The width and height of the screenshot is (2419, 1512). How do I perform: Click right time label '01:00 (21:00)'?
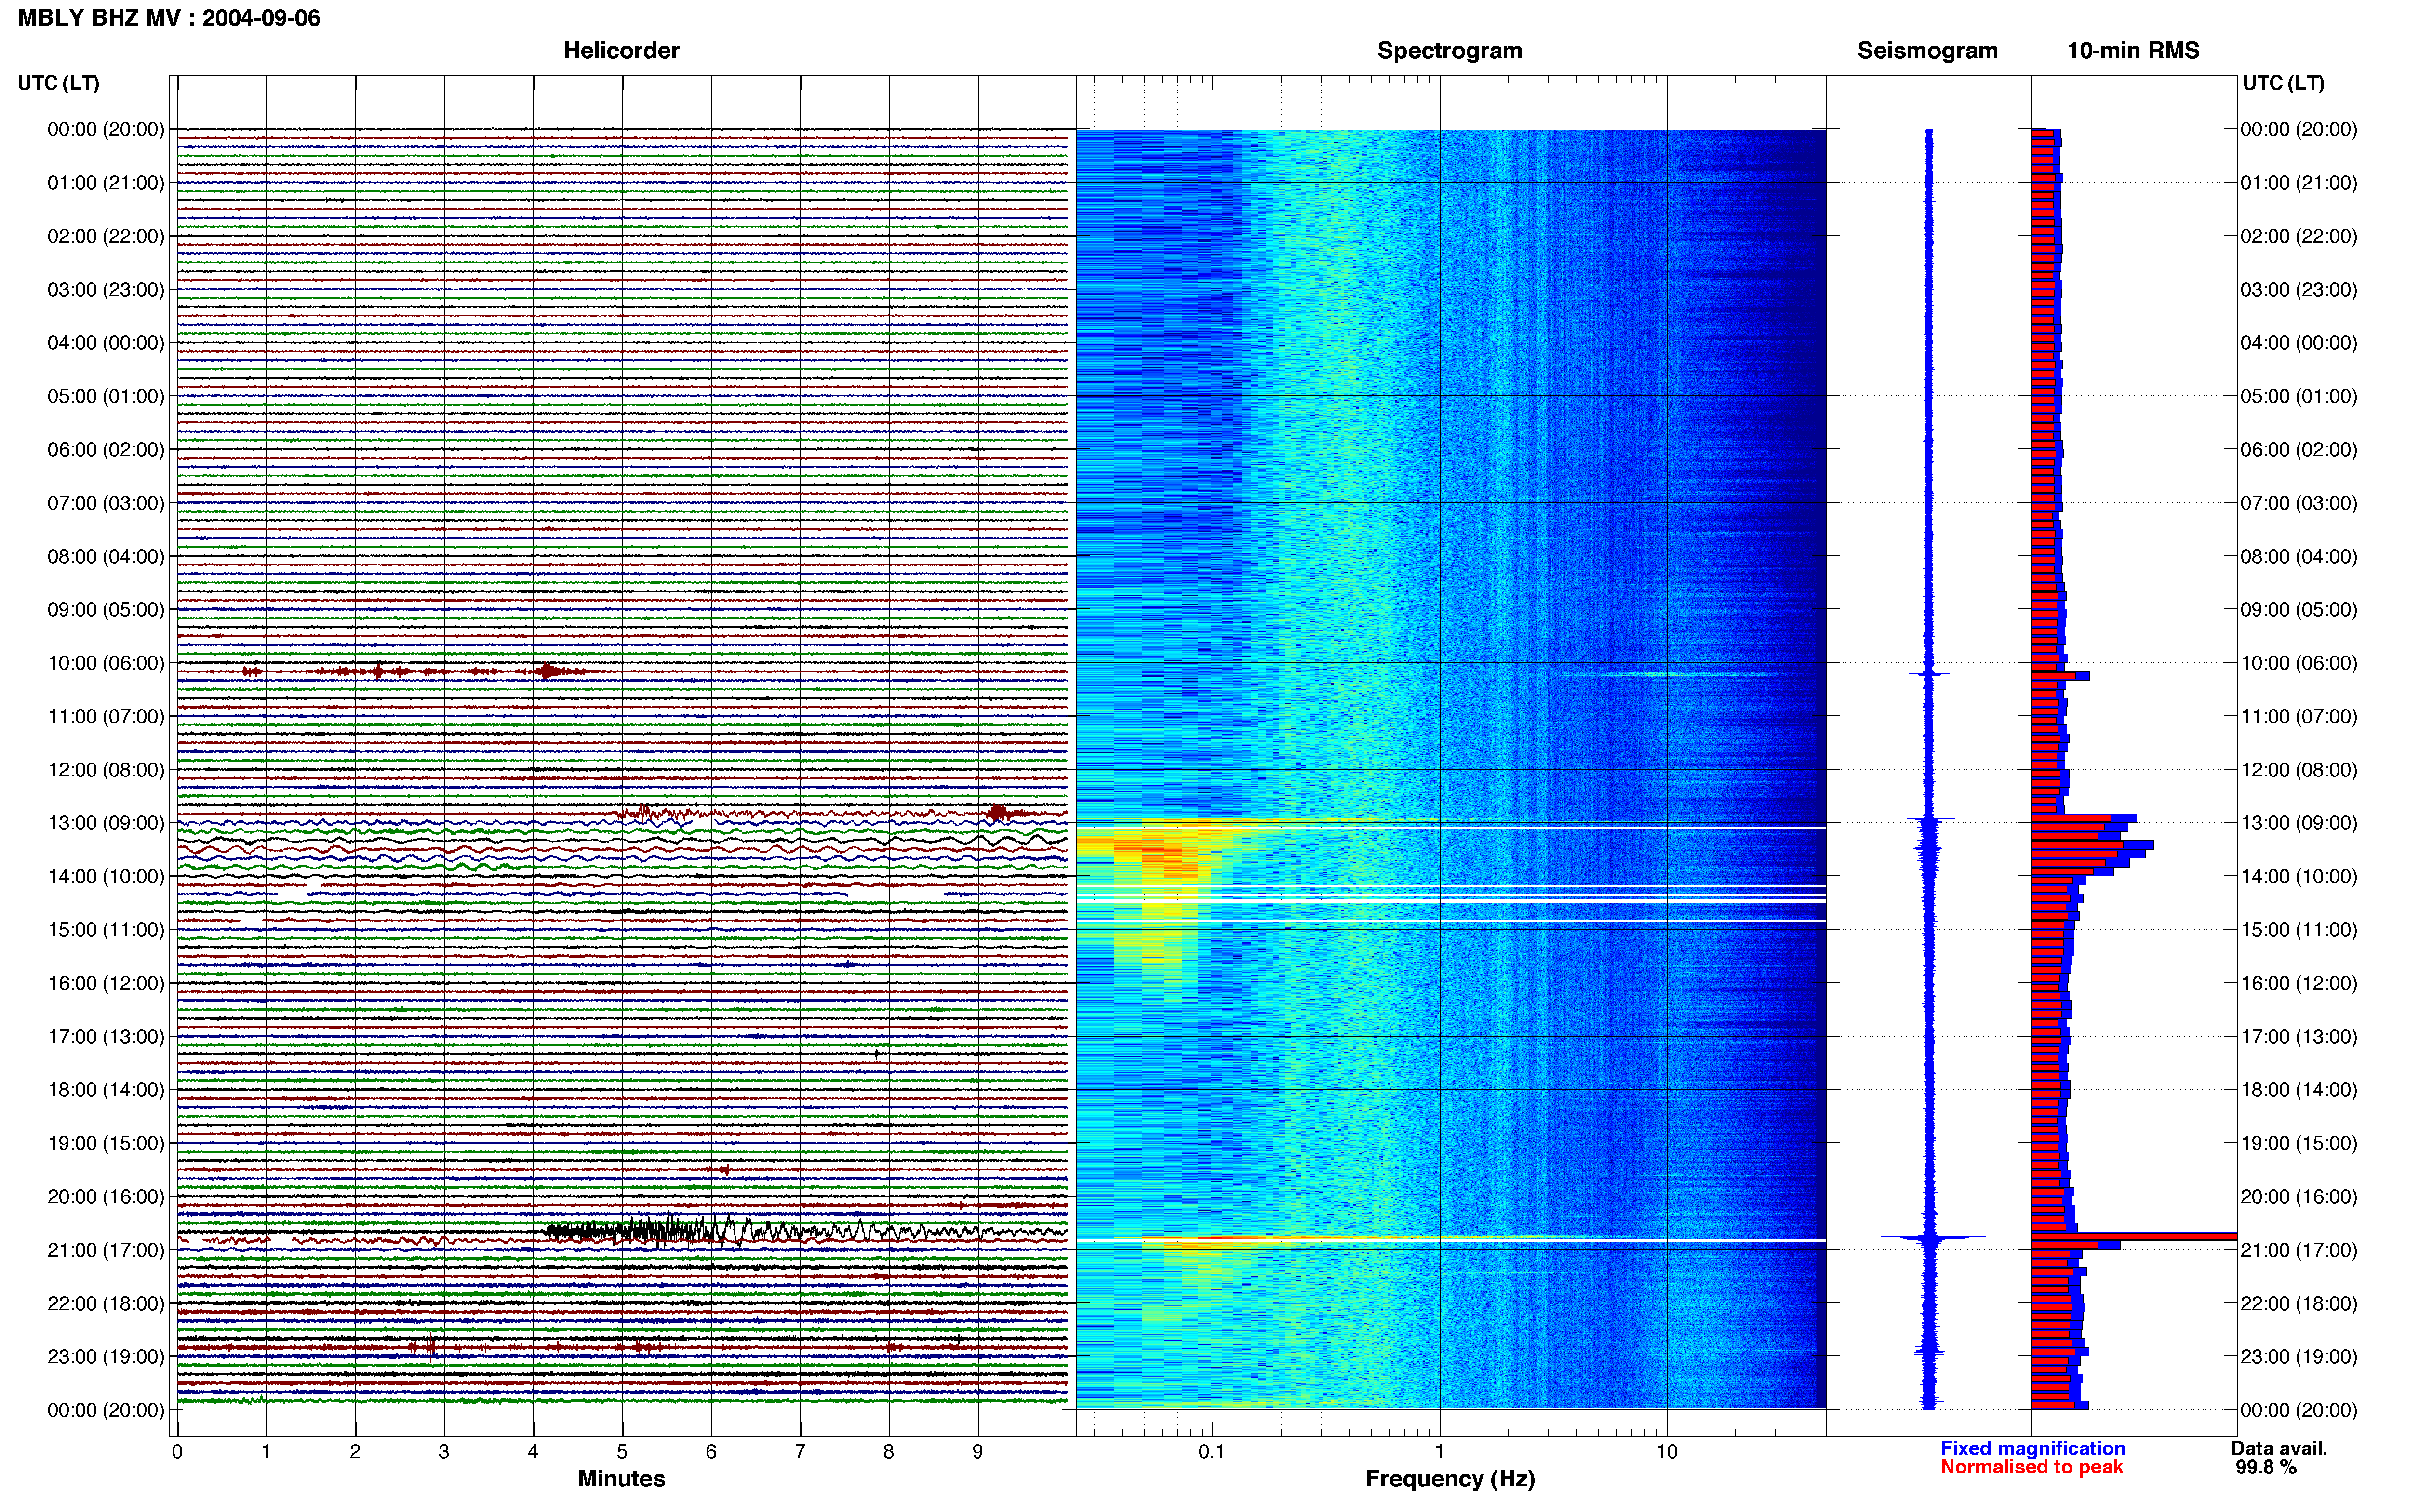(x=2299, y=183)
